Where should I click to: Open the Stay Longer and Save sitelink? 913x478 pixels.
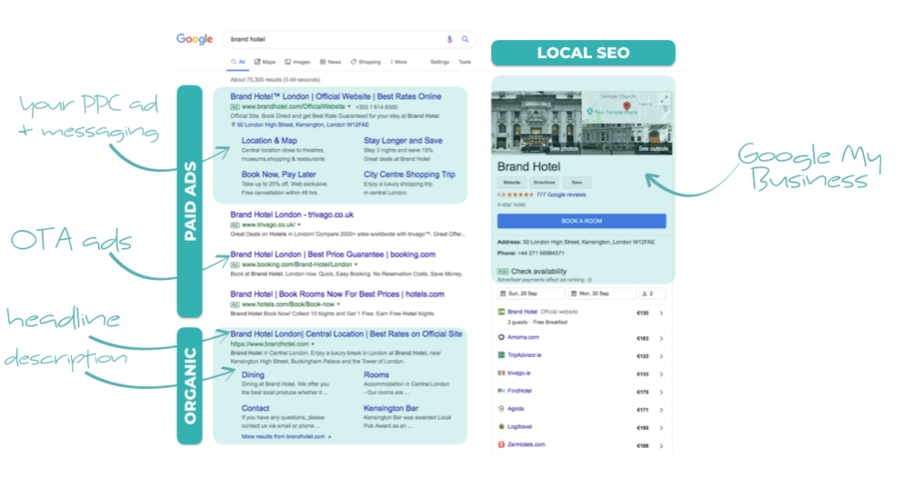point(403,140)
